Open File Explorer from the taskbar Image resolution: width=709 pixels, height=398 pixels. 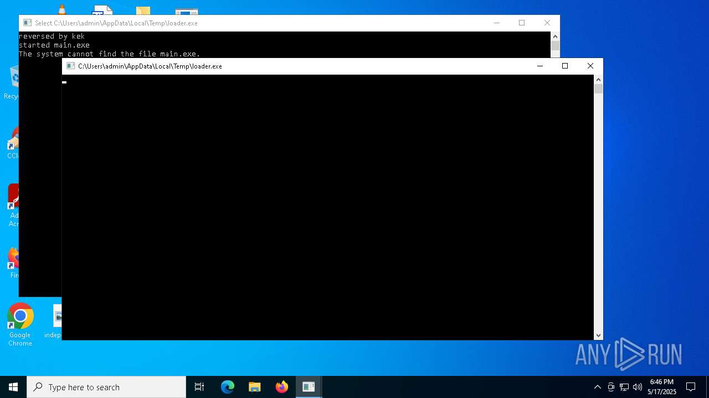coord(255,387)
